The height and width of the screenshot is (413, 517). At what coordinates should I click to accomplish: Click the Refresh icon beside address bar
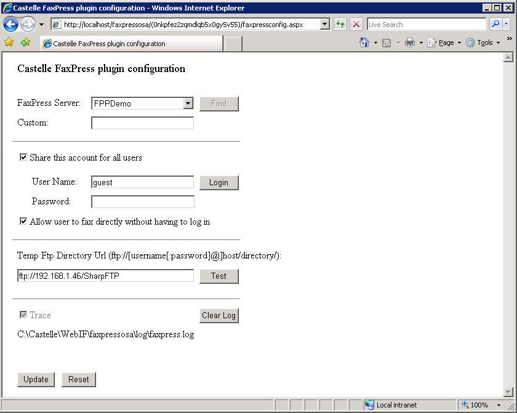click(340, 24)
